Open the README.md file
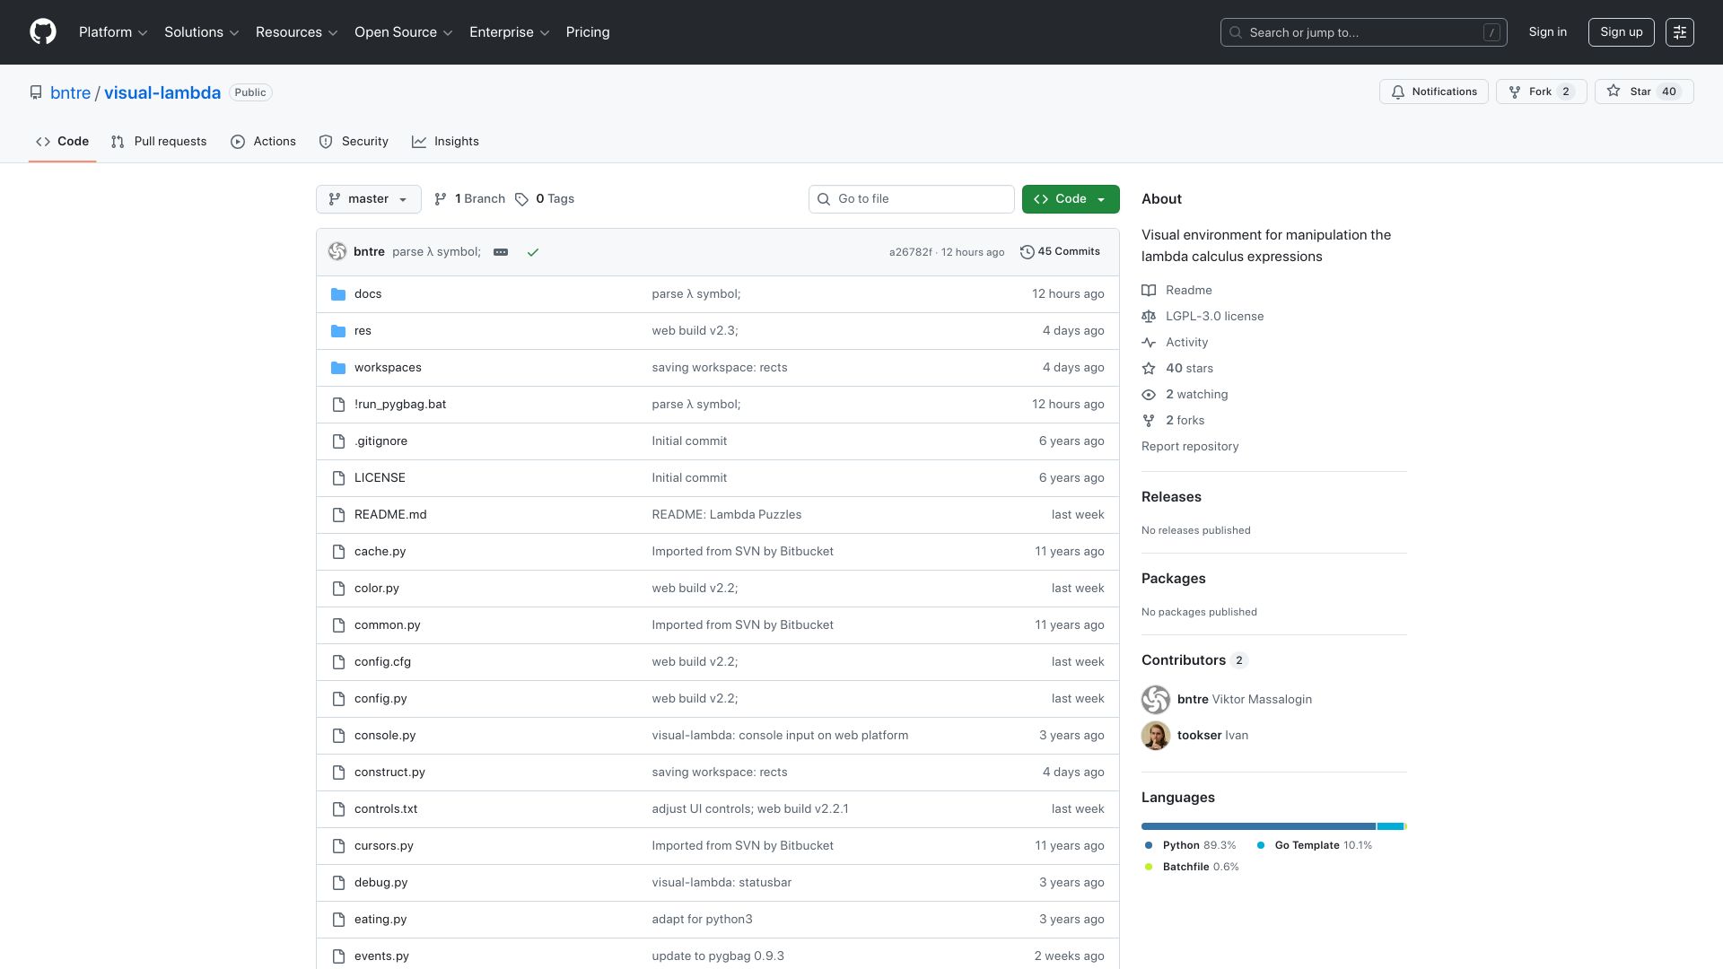This screenshot has height=969, width=1723. coord(390,515)
